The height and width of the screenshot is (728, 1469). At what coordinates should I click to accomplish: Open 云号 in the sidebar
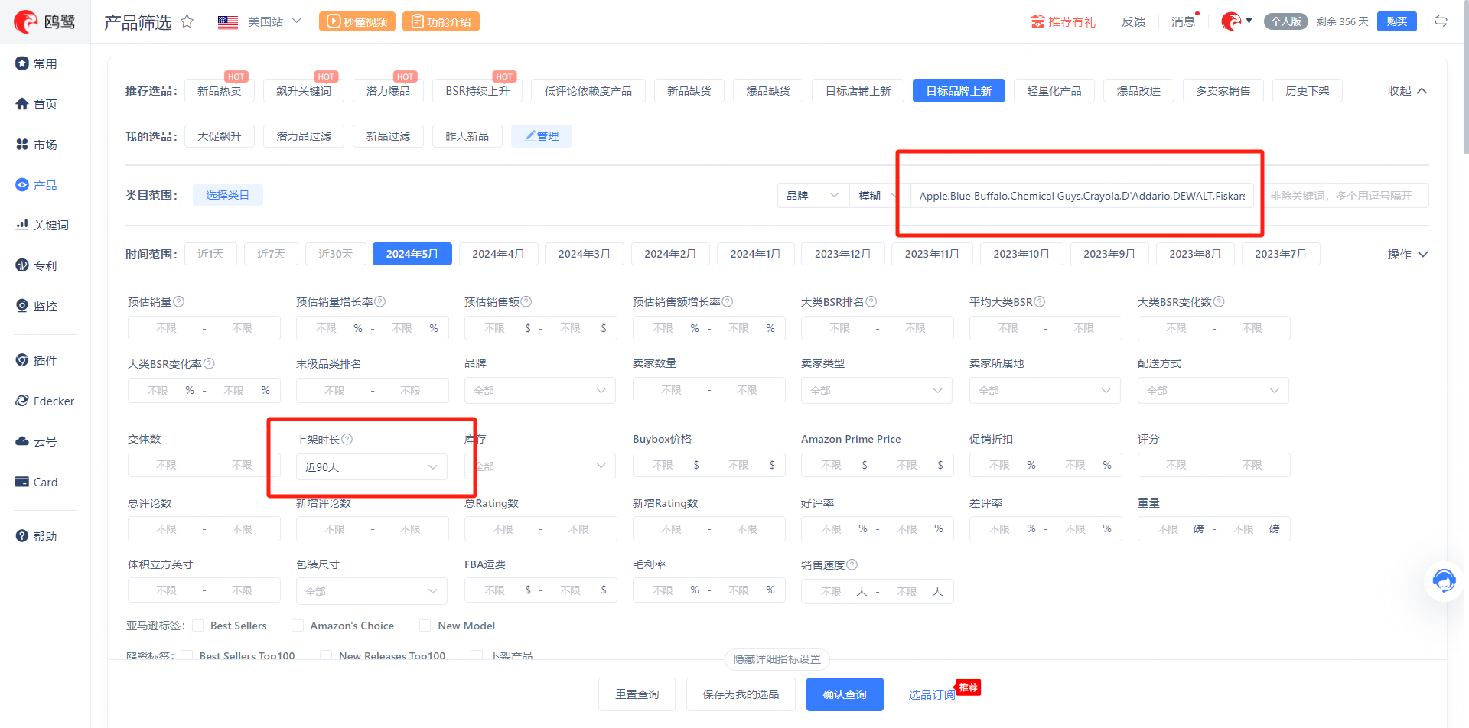[37, 441]
